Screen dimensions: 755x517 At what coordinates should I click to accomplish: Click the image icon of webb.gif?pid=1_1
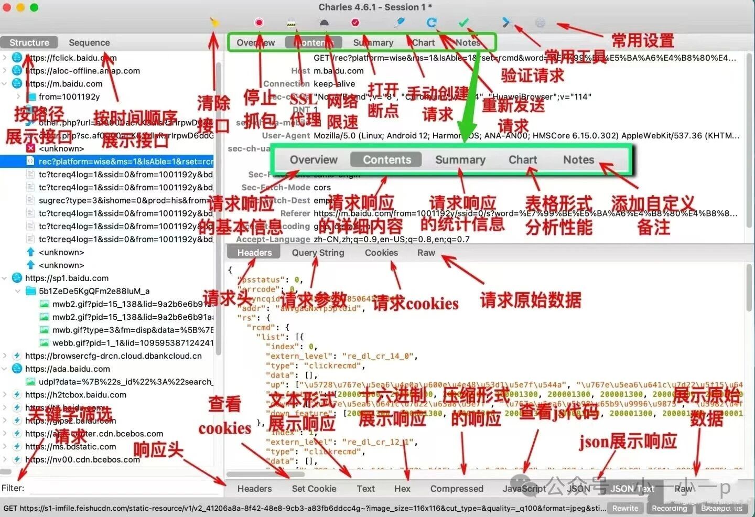[44, 343]
